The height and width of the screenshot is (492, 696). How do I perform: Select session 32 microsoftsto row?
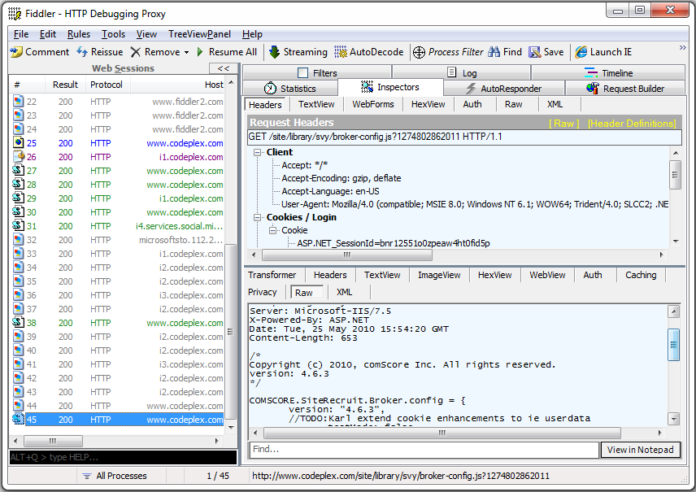tap(119, 240)
